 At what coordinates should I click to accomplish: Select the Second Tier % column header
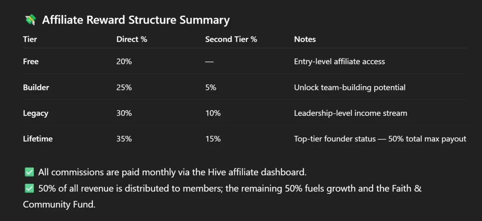pos(231,39)
